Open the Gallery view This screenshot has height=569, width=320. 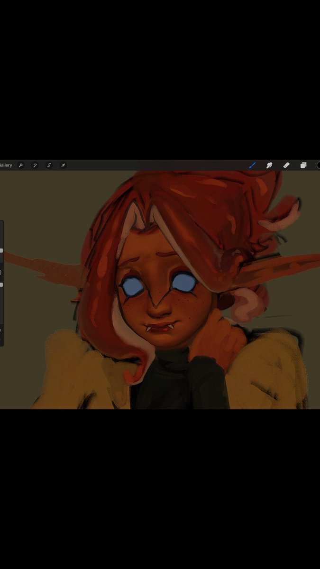(6, 165)
